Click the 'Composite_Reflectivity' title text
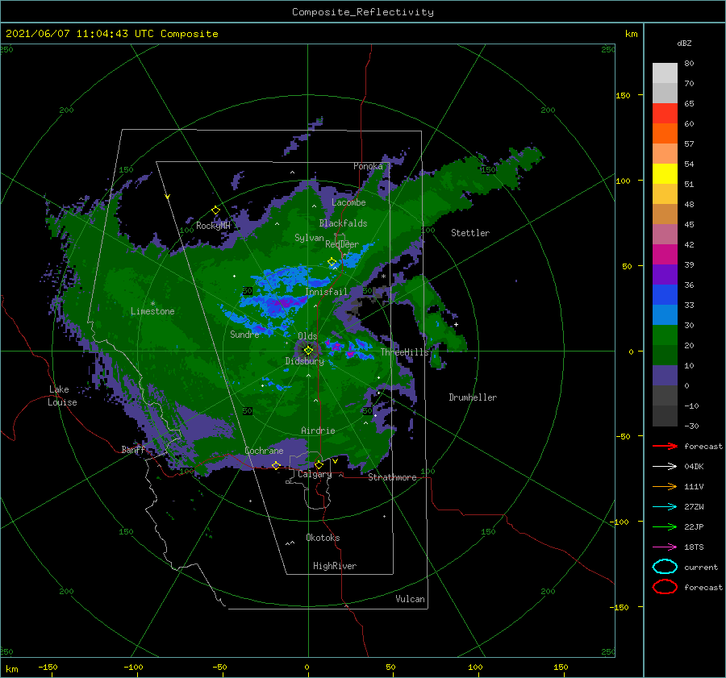Image resolution: width=726 pixels, height=678 pixels. 362,12
